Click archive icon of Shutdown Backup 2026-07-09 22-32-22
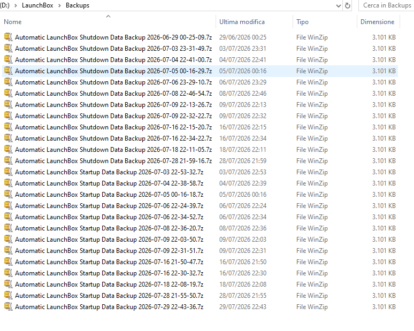 8,116
